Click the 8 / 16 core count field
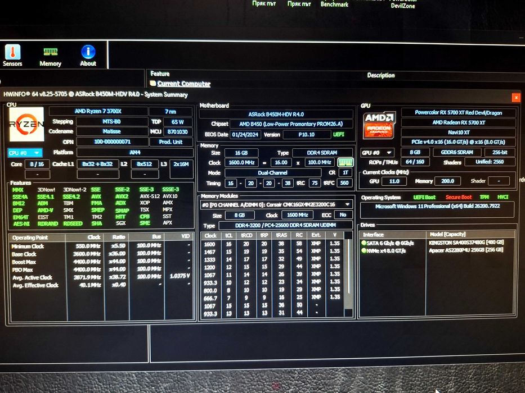Screen dimensions: 525x393 click(x=37, y=164)
